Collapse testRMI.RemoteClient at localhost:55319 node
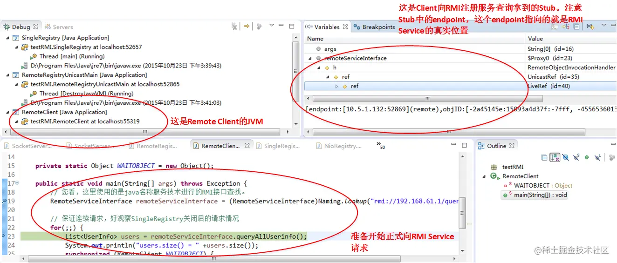The image size is (617, 263). coord(16,121)
